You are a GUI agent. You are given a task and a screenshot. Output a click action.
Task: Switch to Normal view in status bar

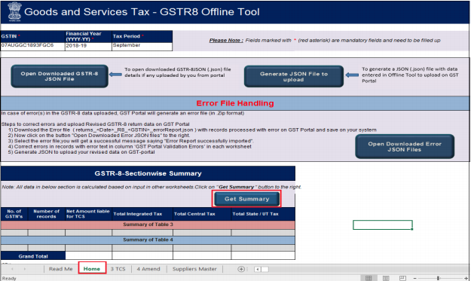click(x=369, y=278)
